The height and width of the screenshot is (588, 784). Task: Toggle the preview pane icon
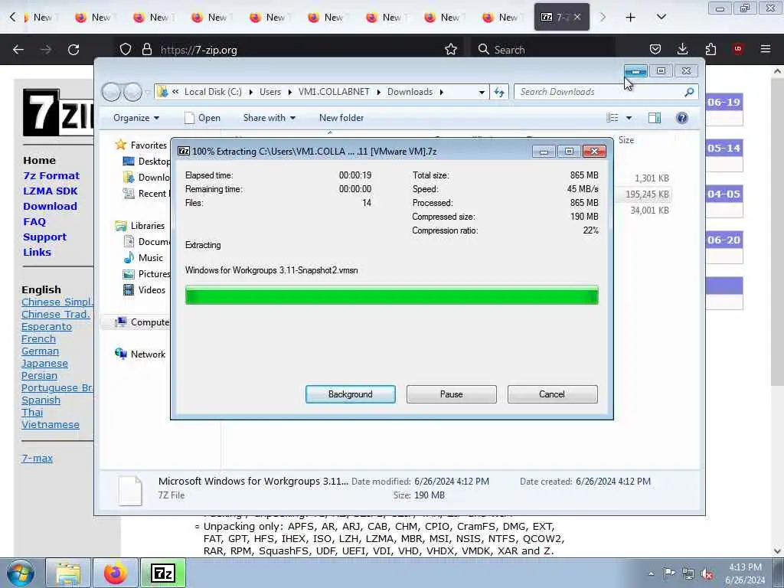(x=655, y=118)
